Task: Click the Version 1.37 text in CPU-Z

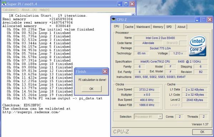Action: click(x=200, y=124)
